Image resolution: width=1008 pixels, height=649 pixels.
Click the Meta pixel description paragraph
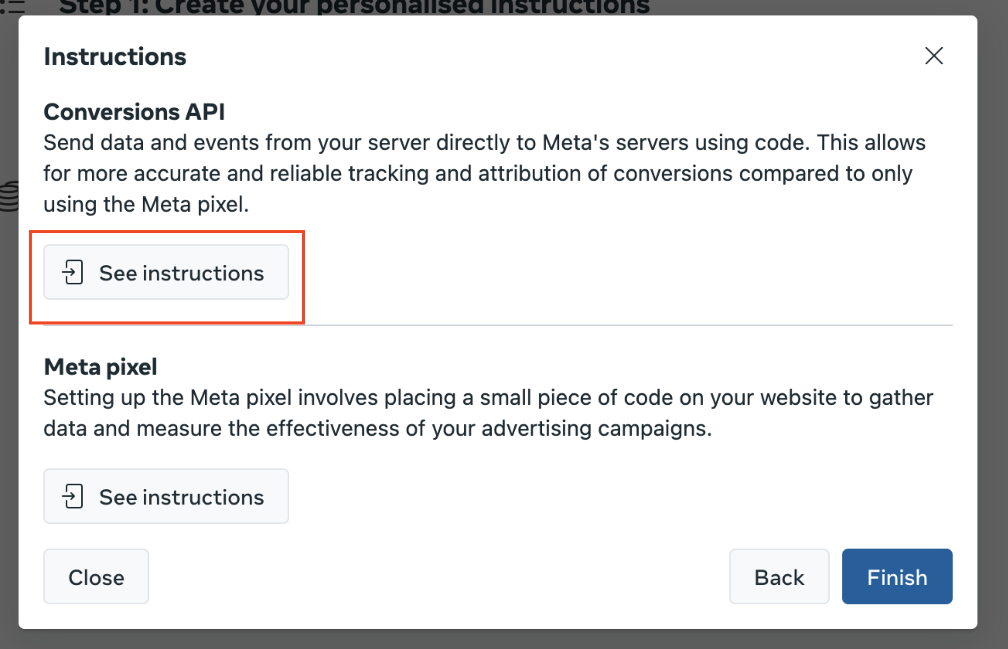click(488, 413)
